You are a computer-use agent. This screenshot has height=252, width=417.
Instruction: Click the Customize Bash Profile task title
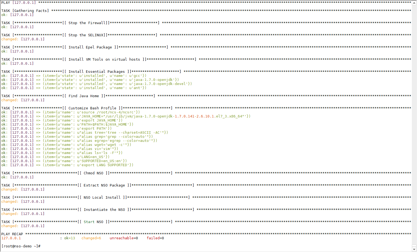tap(92, 108)
